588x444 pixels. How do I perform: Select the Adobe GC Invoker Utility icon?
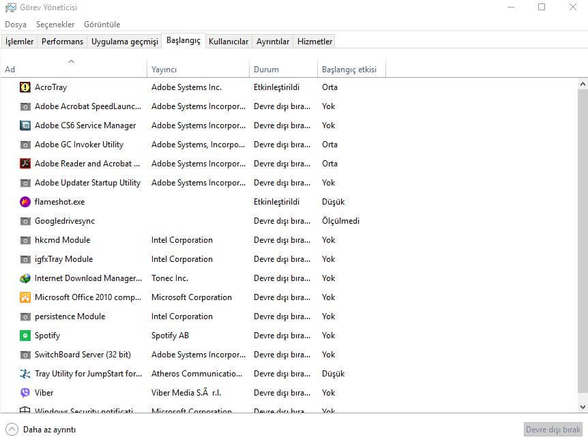(x=25, y=145)
